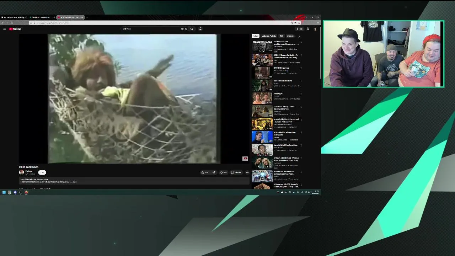
Task: Select the fourth partially hidden filter chip
Action: (x=291, y=36)
